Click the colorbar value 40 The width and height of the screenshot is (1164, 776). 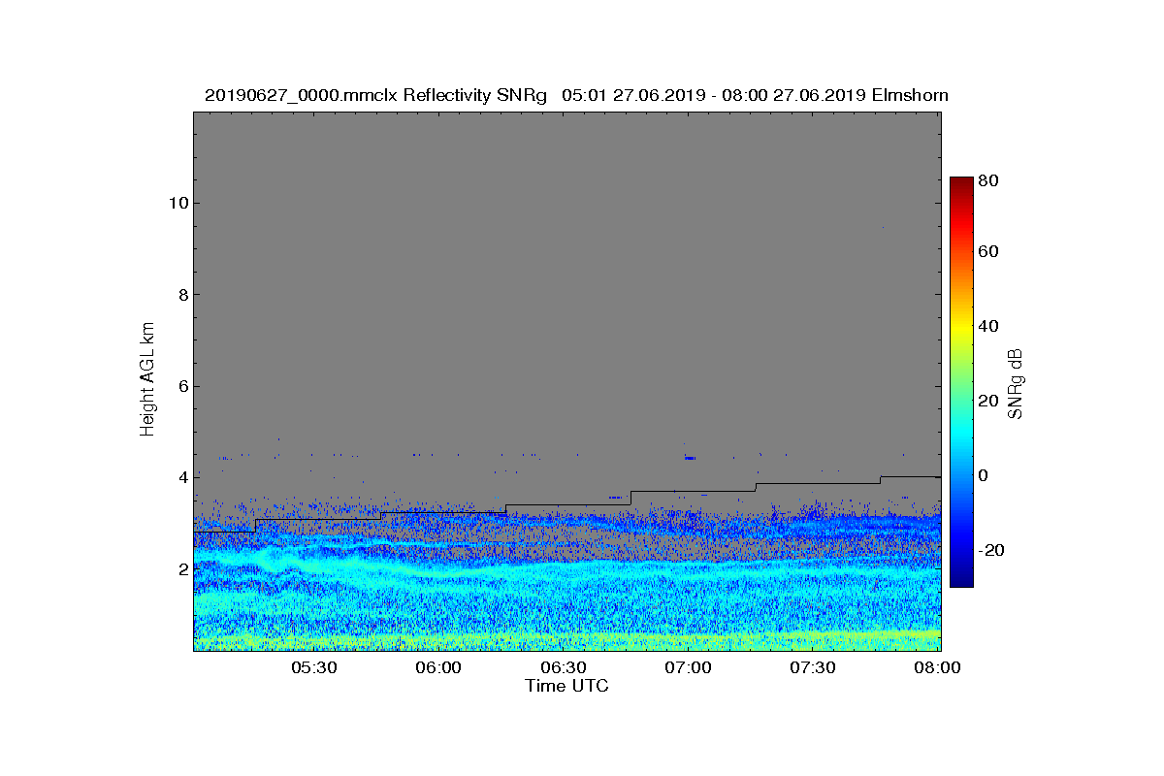point(990,326)
